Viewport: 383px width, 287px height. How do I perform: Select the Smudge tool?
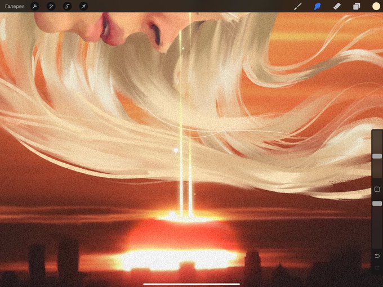(x=317, y=6)
